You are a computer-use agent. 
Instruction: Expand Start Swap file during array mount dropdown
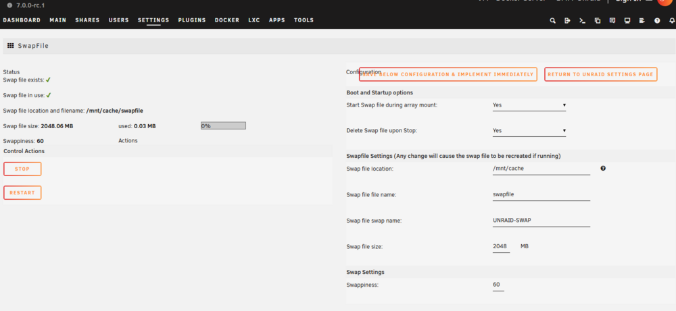529,105
